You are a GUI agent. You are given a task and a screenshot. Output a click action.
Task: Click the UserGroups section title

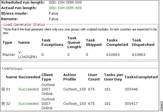point(12,69)
